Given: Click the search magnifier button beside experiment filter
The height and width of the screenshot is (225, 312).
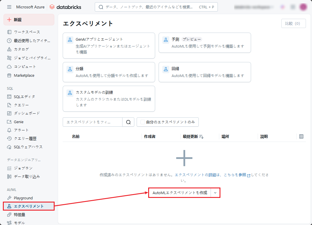Looking at the screenshot, I should pyautogui.click(x=128, y=122).
